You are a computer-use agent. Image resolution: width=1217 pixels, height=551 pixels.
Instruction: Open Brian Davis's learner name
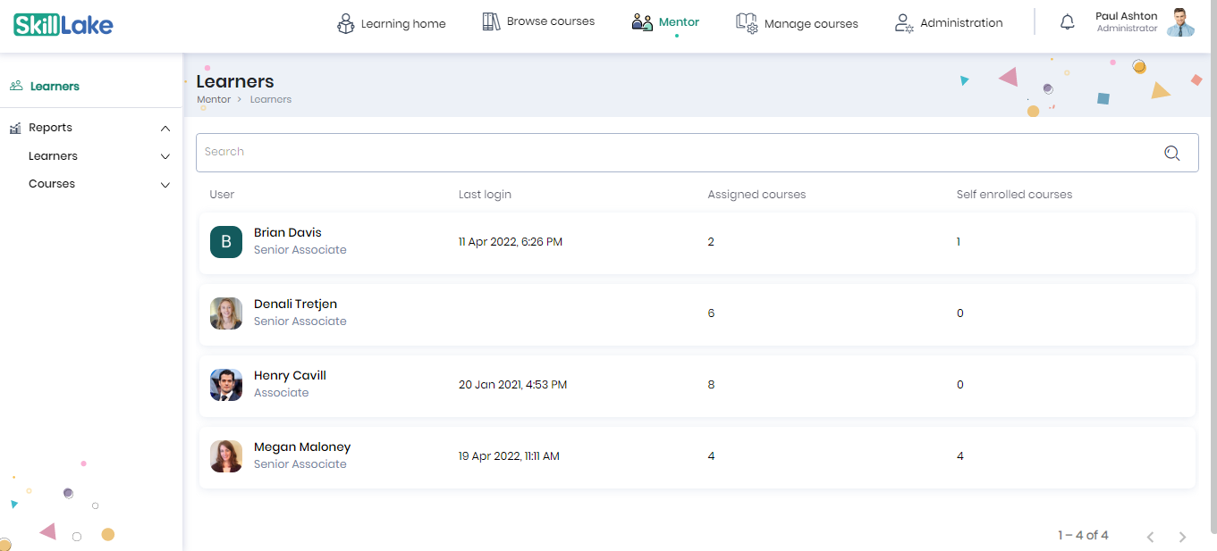point(288,232)
